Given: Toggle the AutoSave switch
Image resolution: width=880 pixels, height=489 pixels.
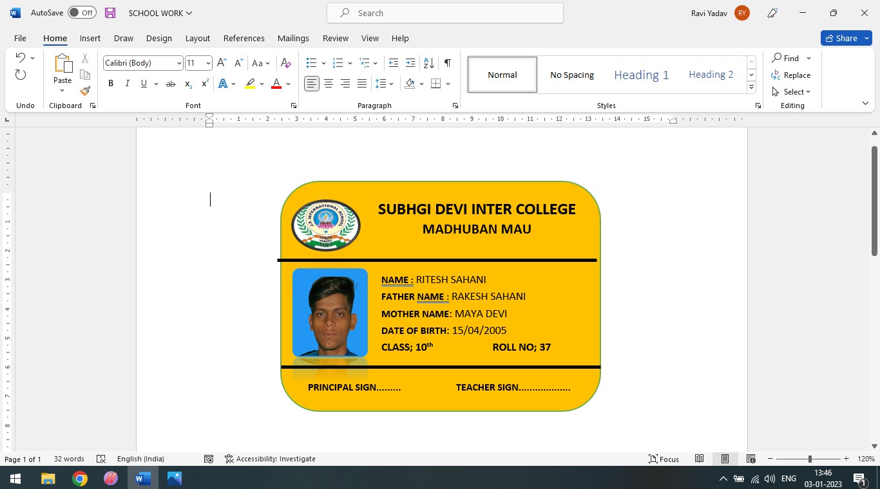Looking at the screenshot, I should [x=82, y=13].
